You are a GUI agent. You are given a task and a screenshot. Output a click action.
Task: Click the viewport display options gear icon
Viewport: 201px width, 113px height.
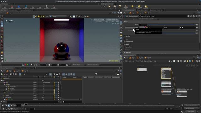tap(118, 16)
